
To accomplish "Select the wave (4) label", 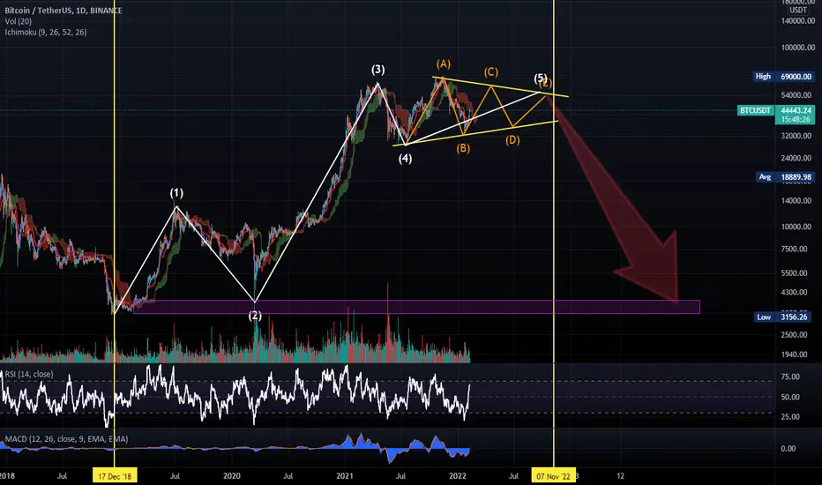I will [x=405, y=159].
